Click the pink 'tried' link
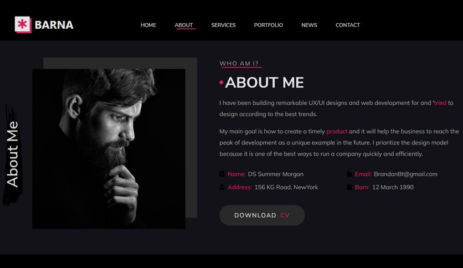Screen dimensions: 463x268 point(440,102)
